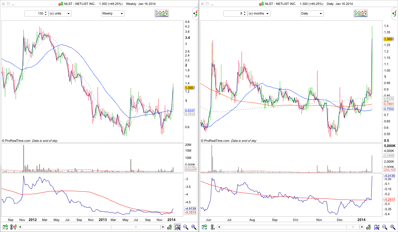Image resolution: width=398 pixels, height=232 pixels.
Task: Open the (x) months dropdown
Action: tap(259, 13)
